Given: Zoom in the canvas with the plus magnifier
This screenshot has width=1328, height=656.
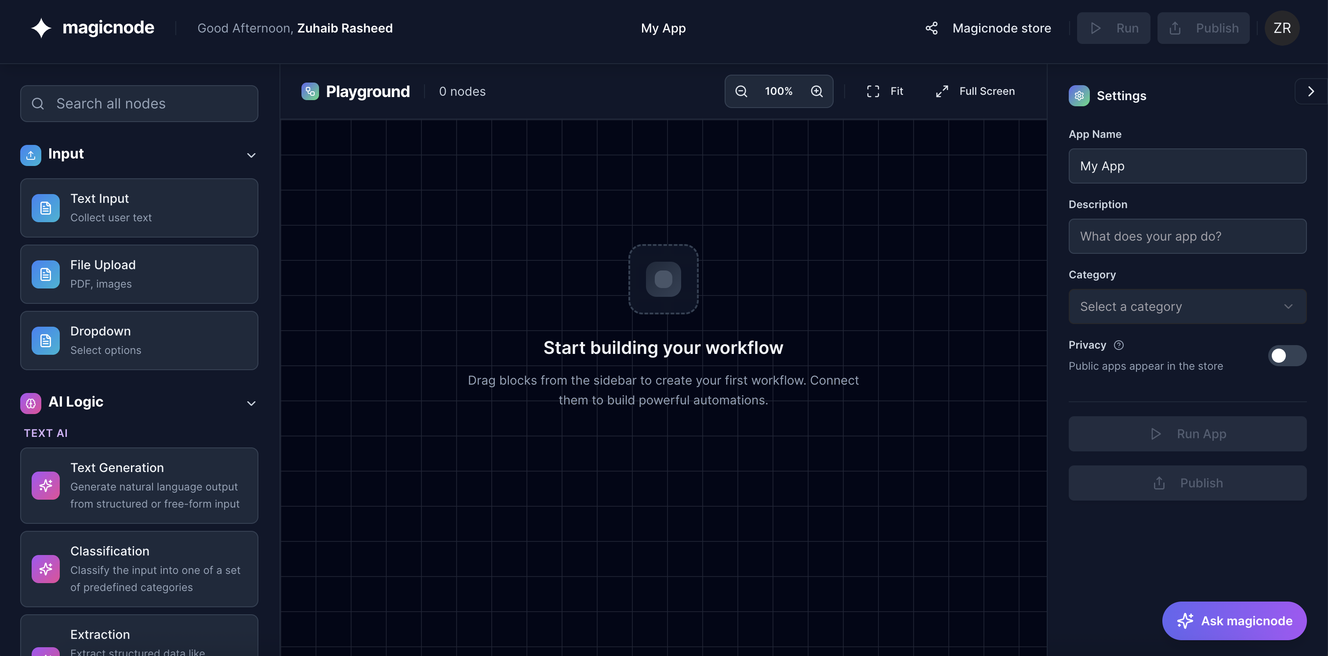Looking at the screenshot, I should click(x=816, y=91).
